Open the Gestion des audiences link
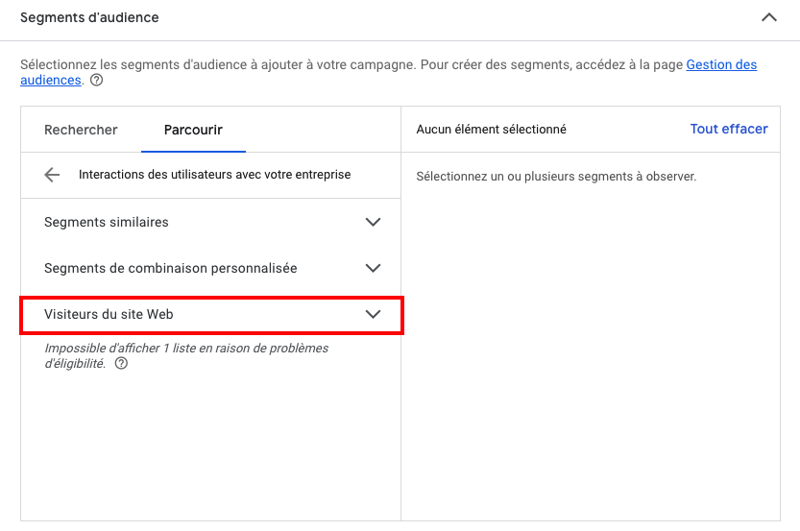The height and width of the screenshot is (531, 800). 721,64
